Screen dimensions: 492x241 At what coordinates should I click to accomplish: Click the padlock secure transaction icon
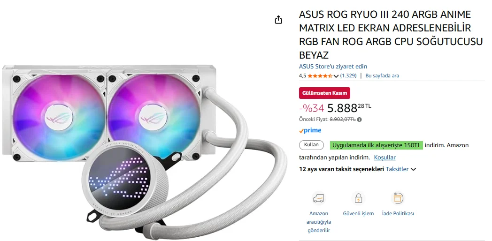click(358, 198)
